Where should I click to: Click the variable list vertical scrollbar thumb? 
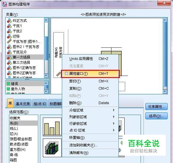tap(46, 48)
